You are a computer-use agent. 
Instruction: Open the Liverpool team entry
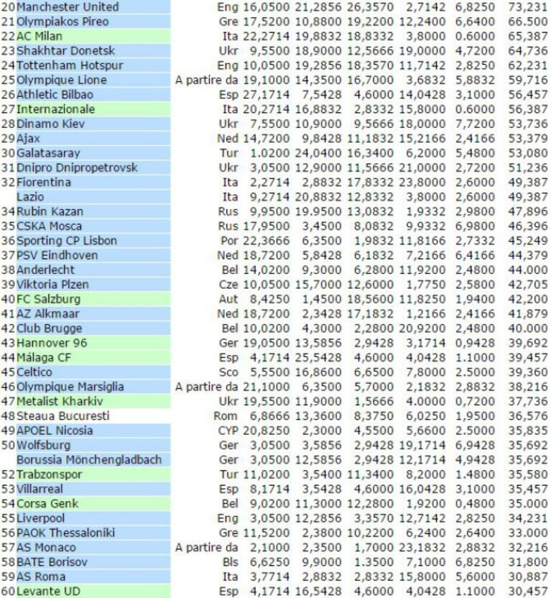pyautogui.click(x=41, y=518)
